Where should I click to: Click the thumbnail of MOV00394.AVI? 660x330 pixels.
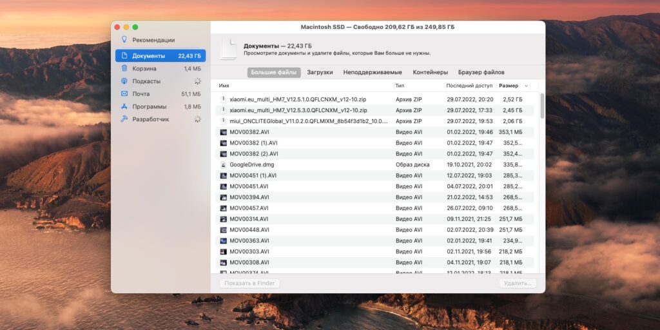point(224,197)
